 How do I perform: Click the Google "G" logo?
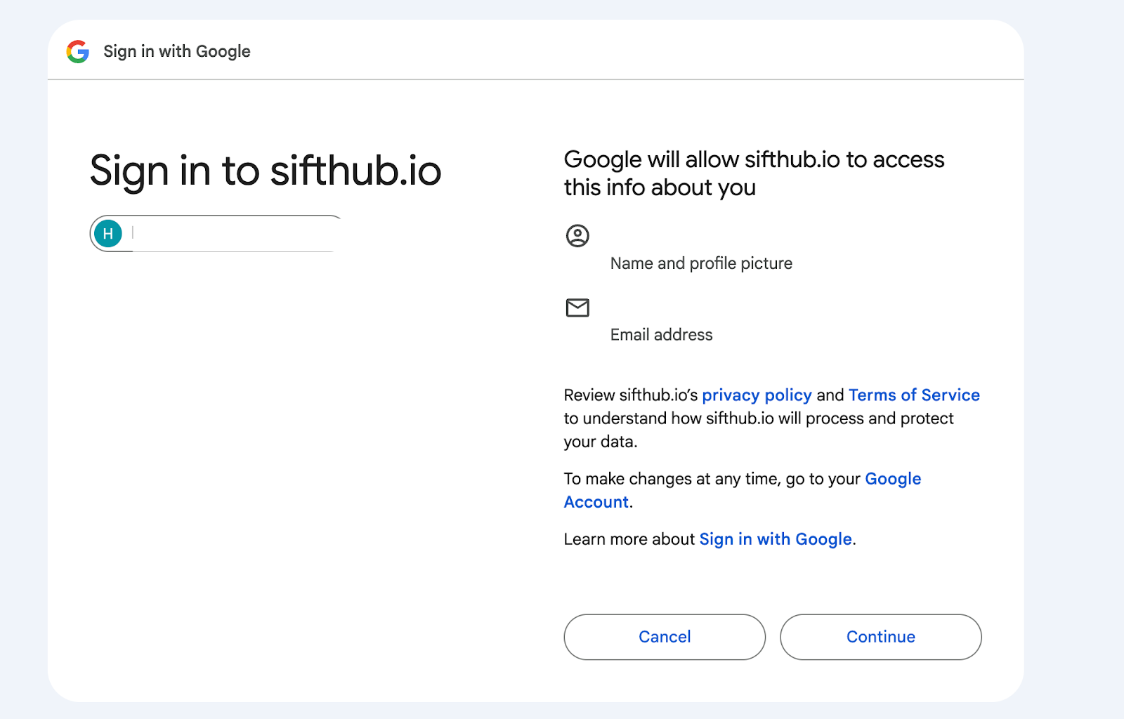(x=78, y=51)
